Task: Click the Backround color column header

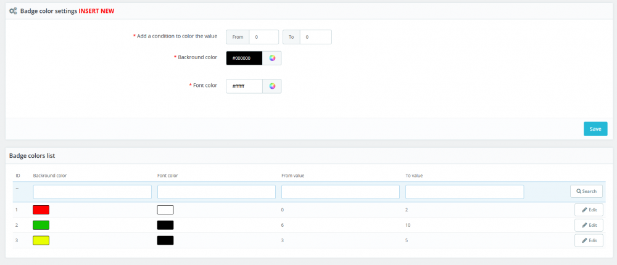Action: (50, 176)
